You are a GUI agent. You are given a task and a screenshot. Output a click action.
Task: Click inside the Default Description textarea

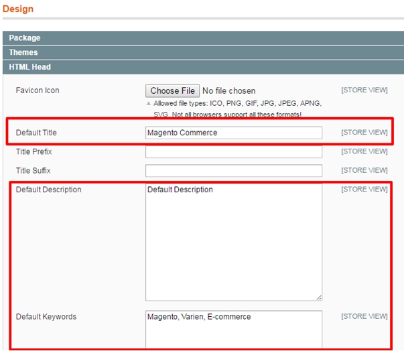pos(234,242)
